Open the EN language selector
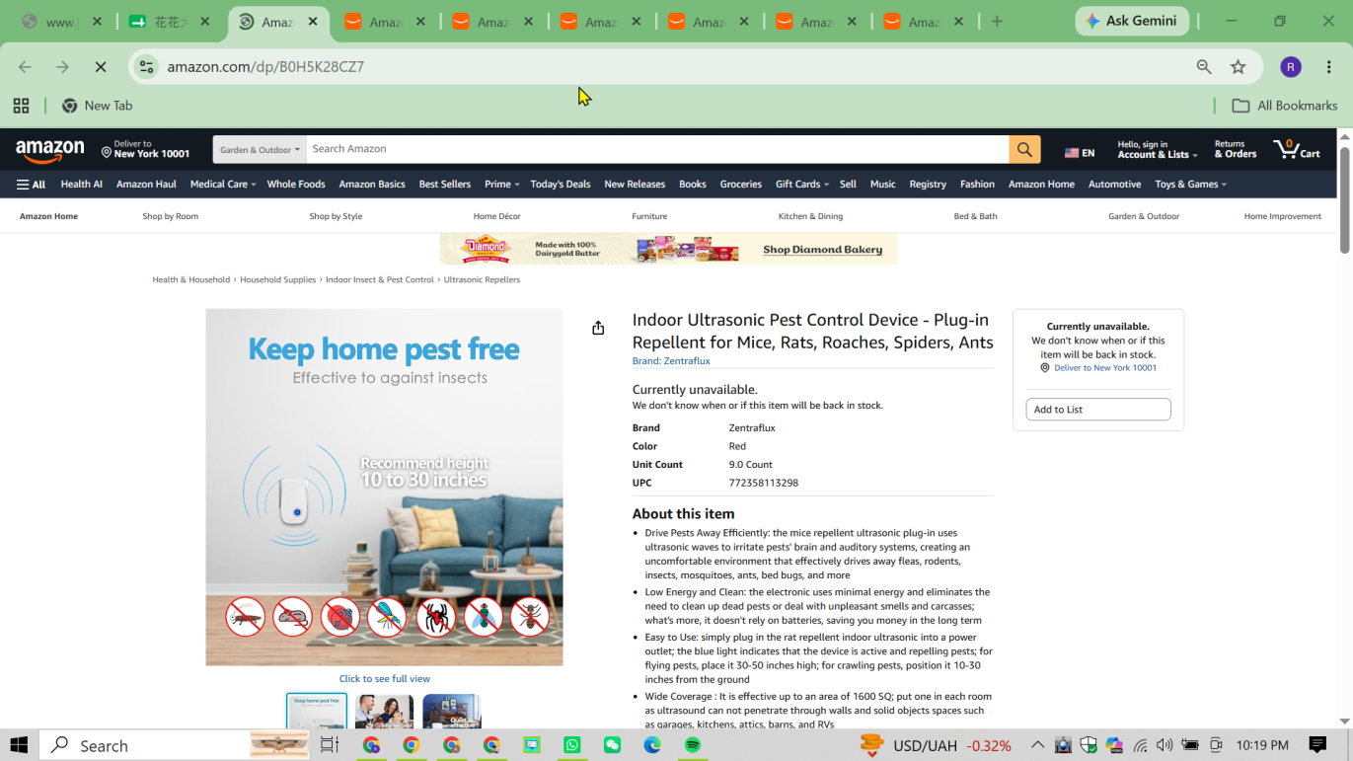The width and height of the screenshot is (1353, 761). (x=1080, y=153)
